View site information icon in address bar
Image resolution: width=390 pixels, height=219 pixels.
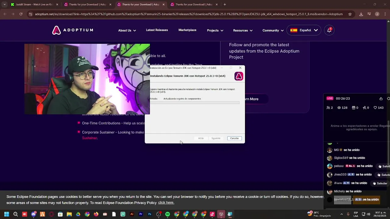click(x=30, y=14)
